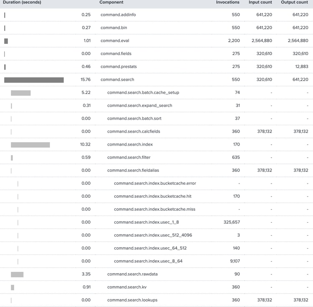Click the command.search.rawdata component name
This screenshot has width=313, height=307.
tap(132, 274)
